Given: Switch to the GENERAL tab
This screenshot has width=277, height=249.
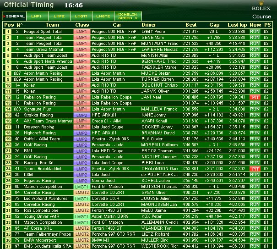Looking at the screenshot, I should point(14,16).
